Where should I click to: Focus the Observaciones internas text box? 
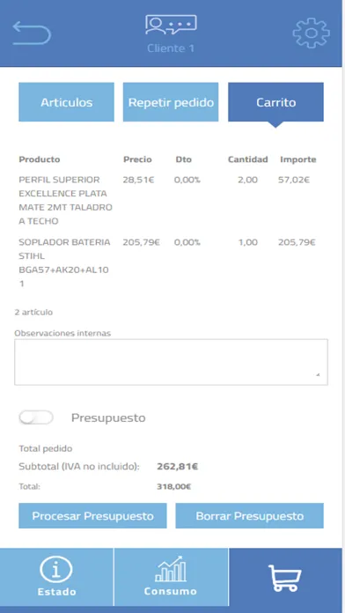pos(171,362)
